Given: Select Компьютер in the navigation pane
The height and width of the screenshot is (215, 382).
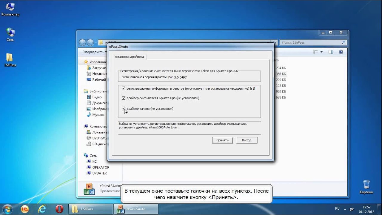Looking at the screenshot, I should 95,126.
